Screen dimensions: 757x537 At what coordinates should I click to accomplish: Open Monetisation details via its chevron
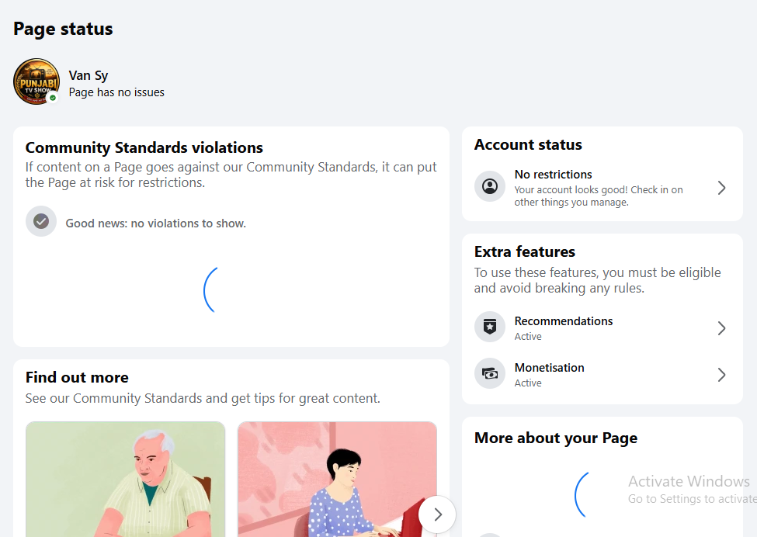point(721,375)
